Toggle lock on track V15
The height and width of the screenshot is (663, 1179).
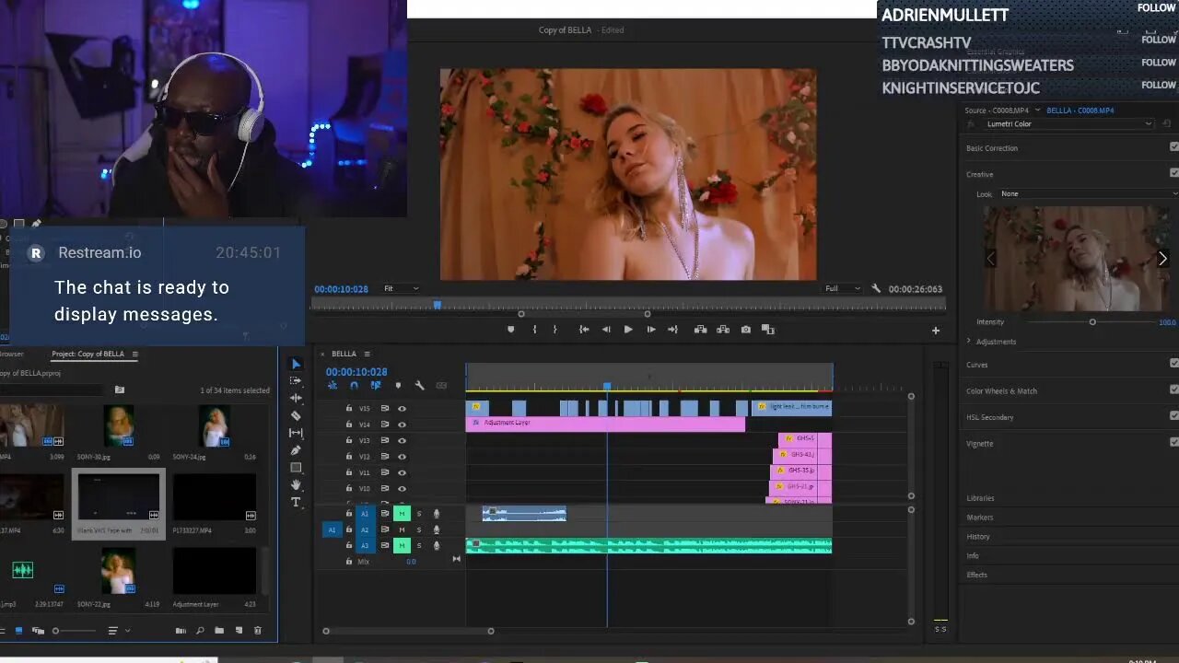pyautogui.click(x=349, y=408)
